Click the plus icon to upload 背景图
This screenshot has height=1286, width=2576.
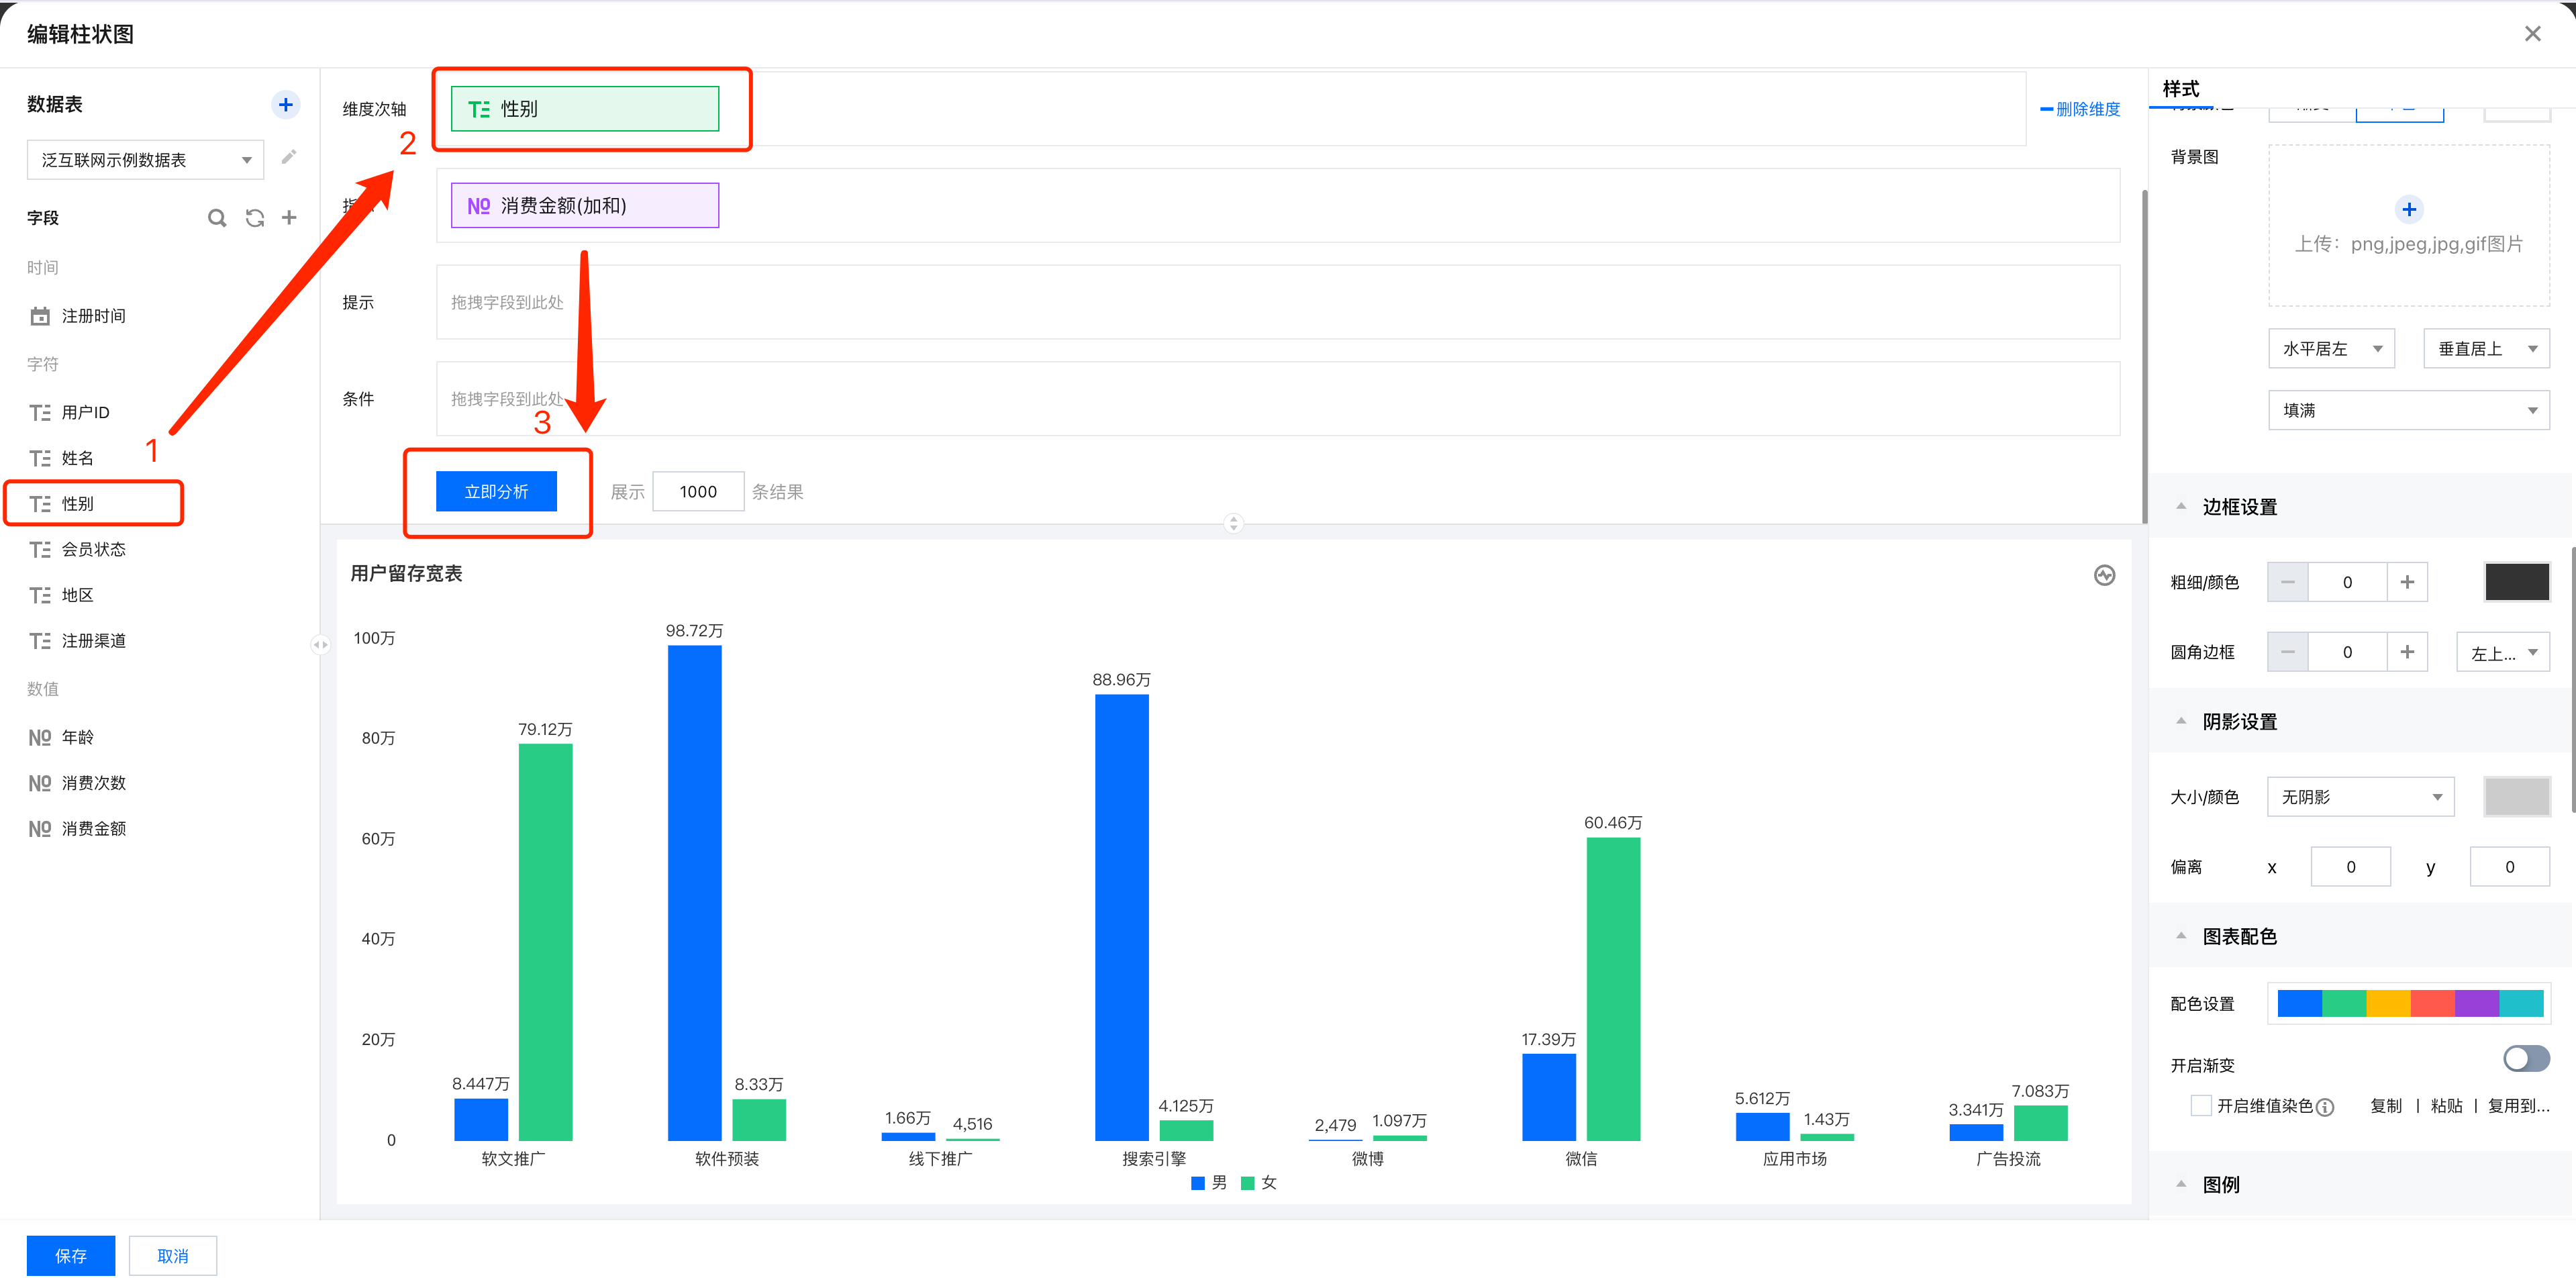click(x=2408, y=209)
